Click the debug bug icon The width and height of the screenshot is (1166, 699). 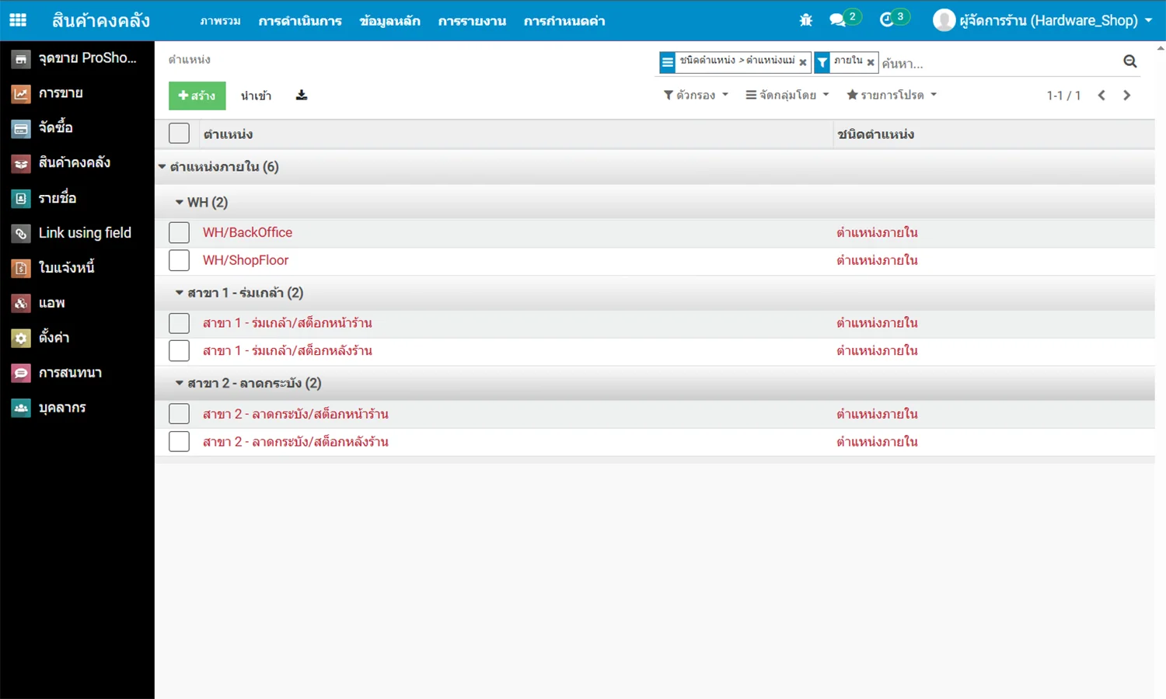[x=806, y=20]
